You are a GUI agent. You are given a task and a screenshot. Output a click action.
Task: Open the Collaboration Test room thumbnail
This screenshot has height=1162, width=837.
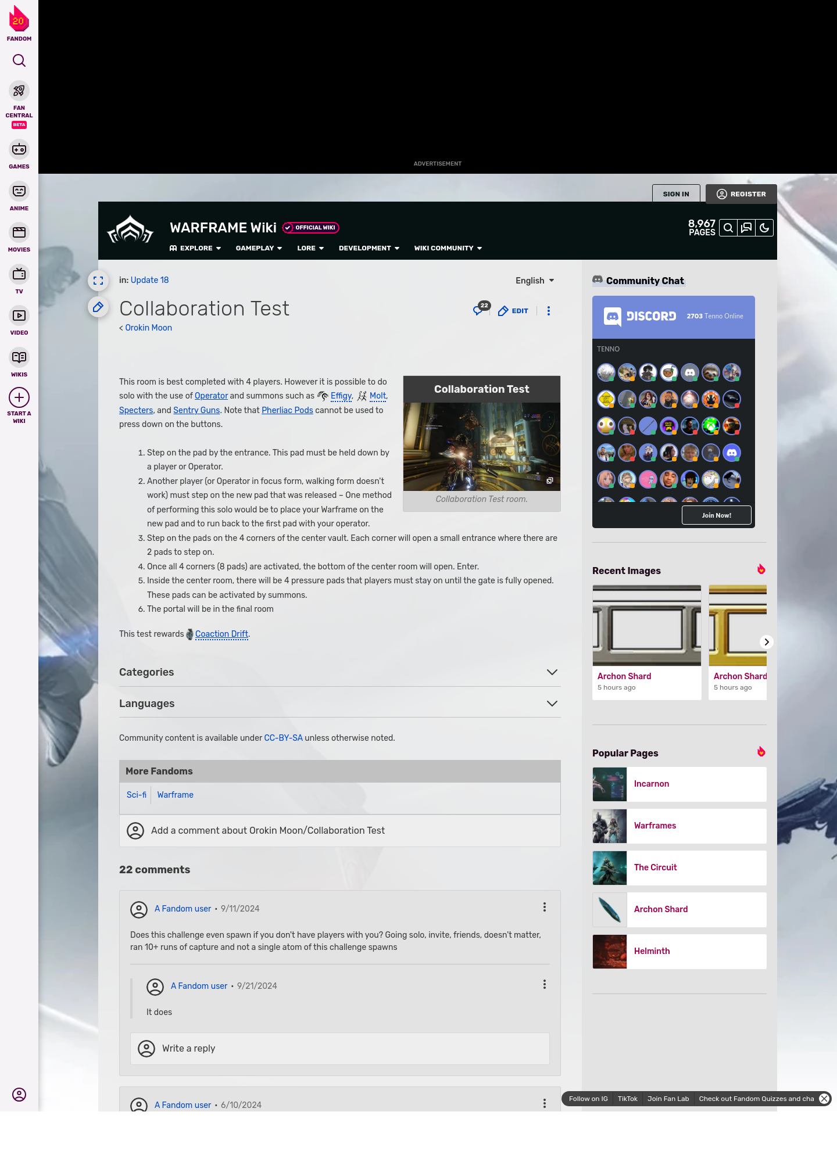pyautogui.click(x=482, y=447)
